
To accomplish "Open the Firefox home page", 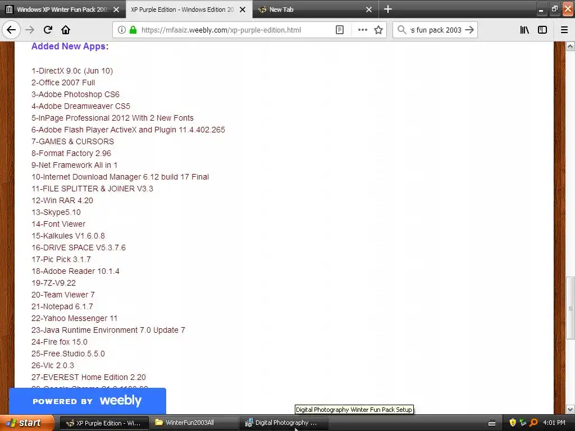I will tap(66, 30).
